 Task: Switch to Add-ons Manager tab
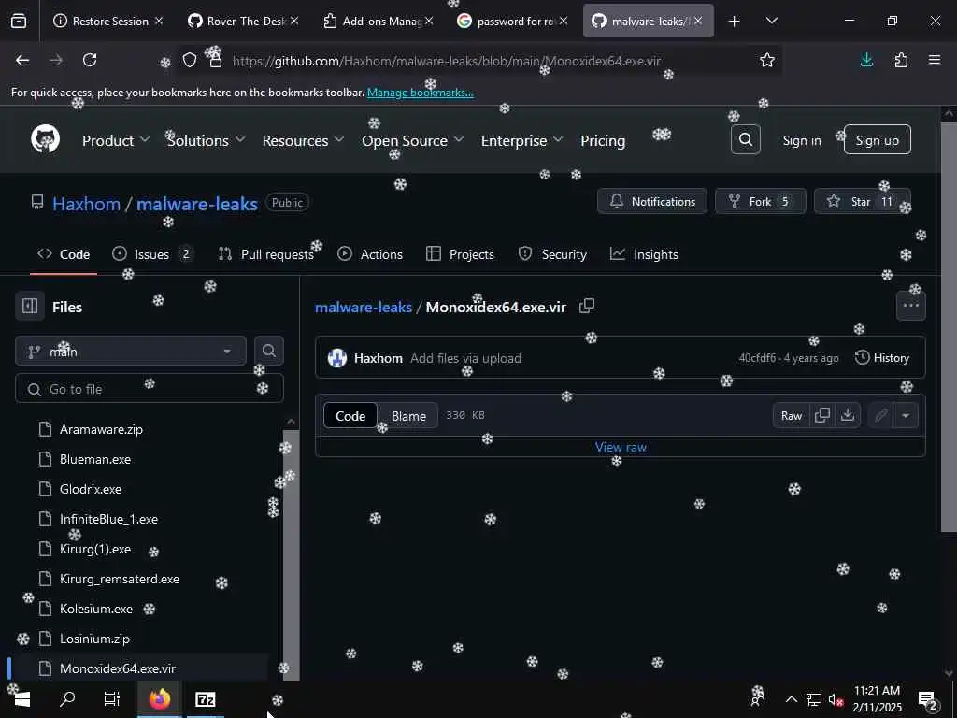click(379, 22)
